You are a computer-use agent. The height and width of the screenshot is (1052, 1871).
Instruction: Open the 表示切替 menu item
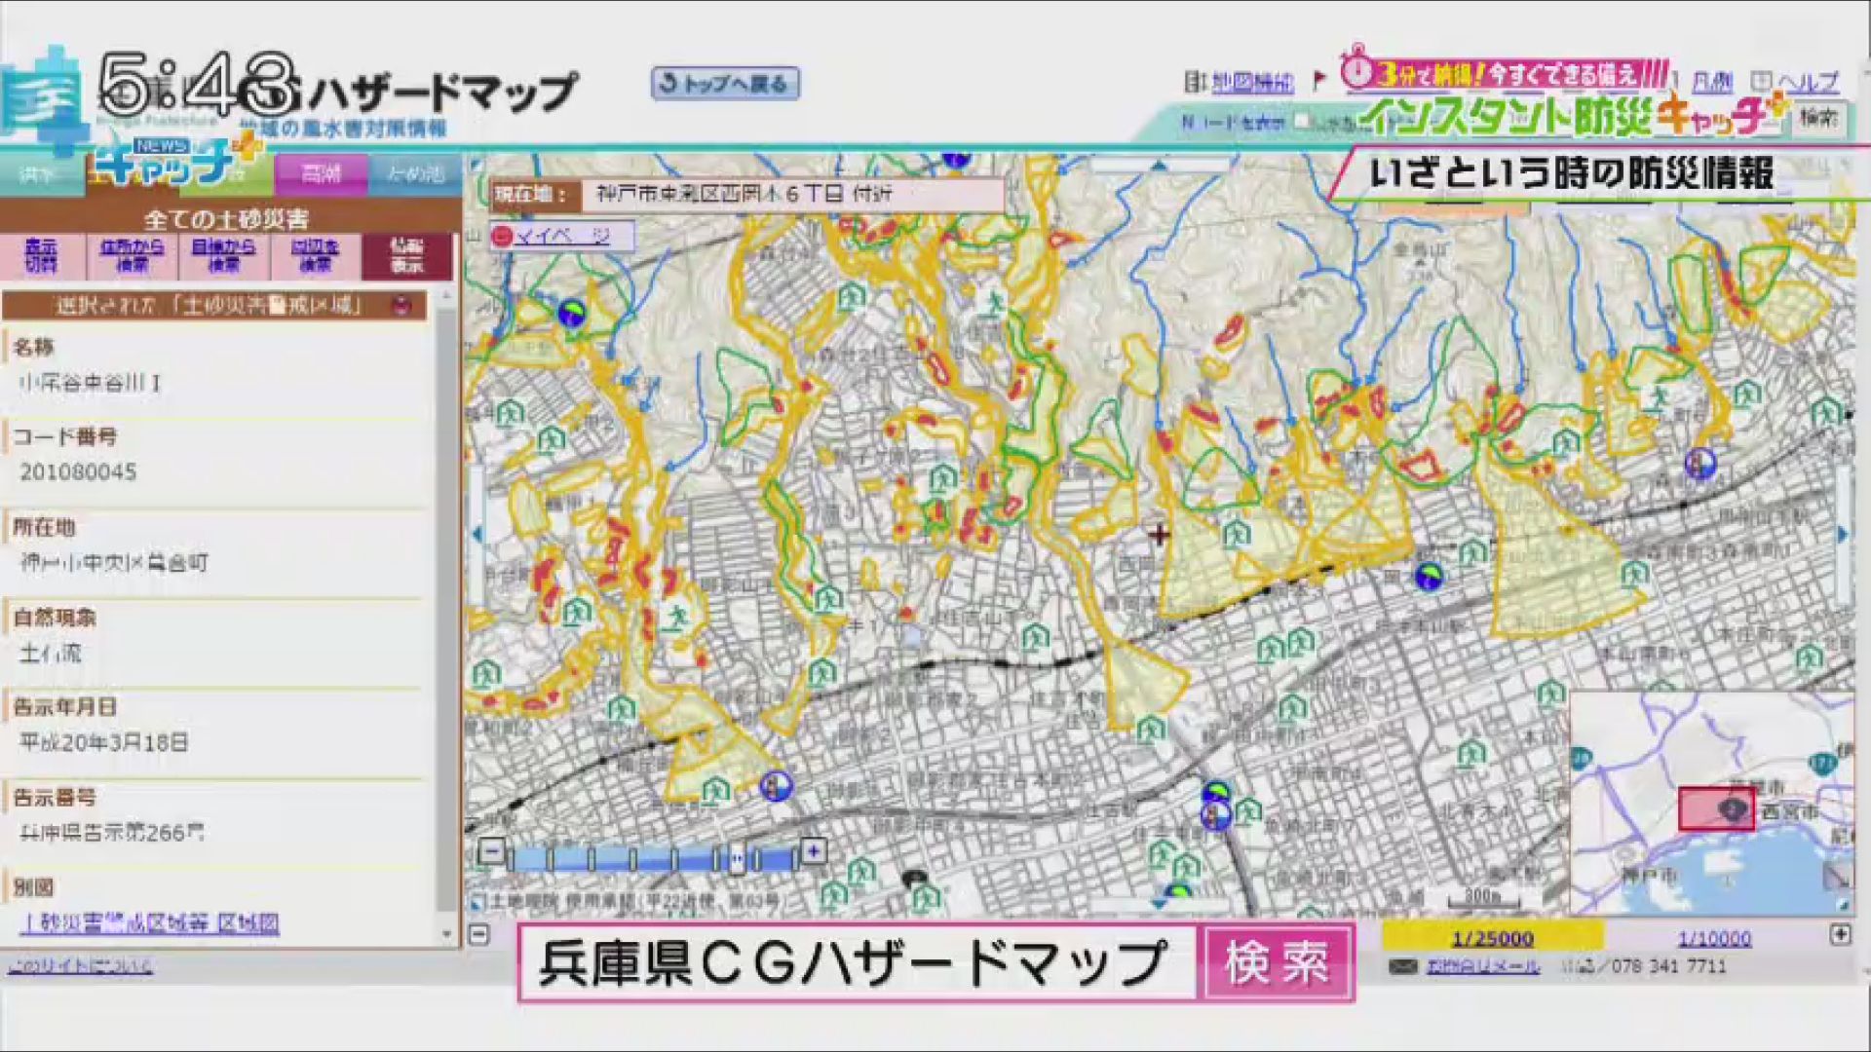coord(41,255)
